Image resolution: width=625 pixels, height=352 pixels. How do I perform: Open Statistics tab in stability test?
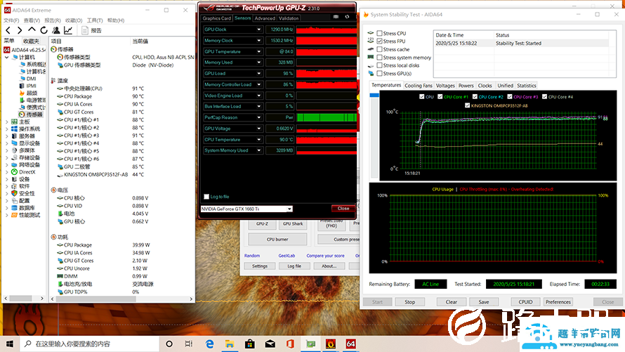527,86
